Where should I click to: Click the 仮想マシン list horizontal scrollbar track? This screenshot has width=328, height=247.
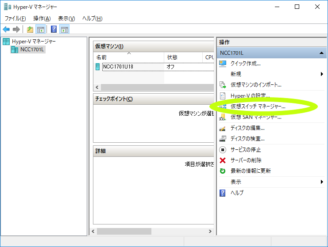pyautogui.click(x=157, y=87)
